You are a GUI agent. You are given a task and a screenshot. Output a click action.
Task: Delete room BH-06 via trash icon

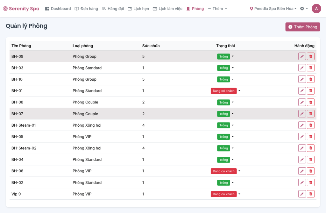[311, 171]
